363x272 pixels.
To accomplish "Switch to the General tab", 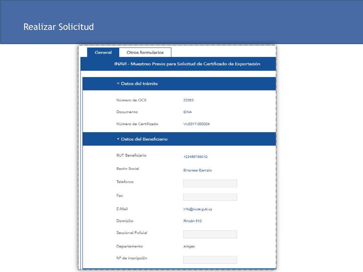I will [x=103, y=52].
